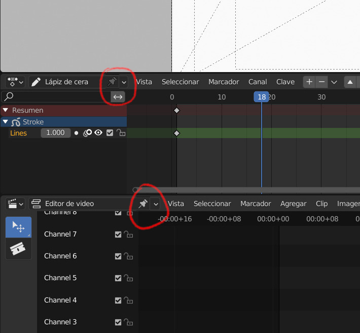Click the Channel 6 label
The image size is (360, 333).
[x=60, y=256]
